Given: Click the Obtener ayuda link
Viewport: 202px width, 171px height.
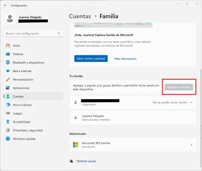Looking at the screenshot, I should pyautogui.click(x=86, y=161).
